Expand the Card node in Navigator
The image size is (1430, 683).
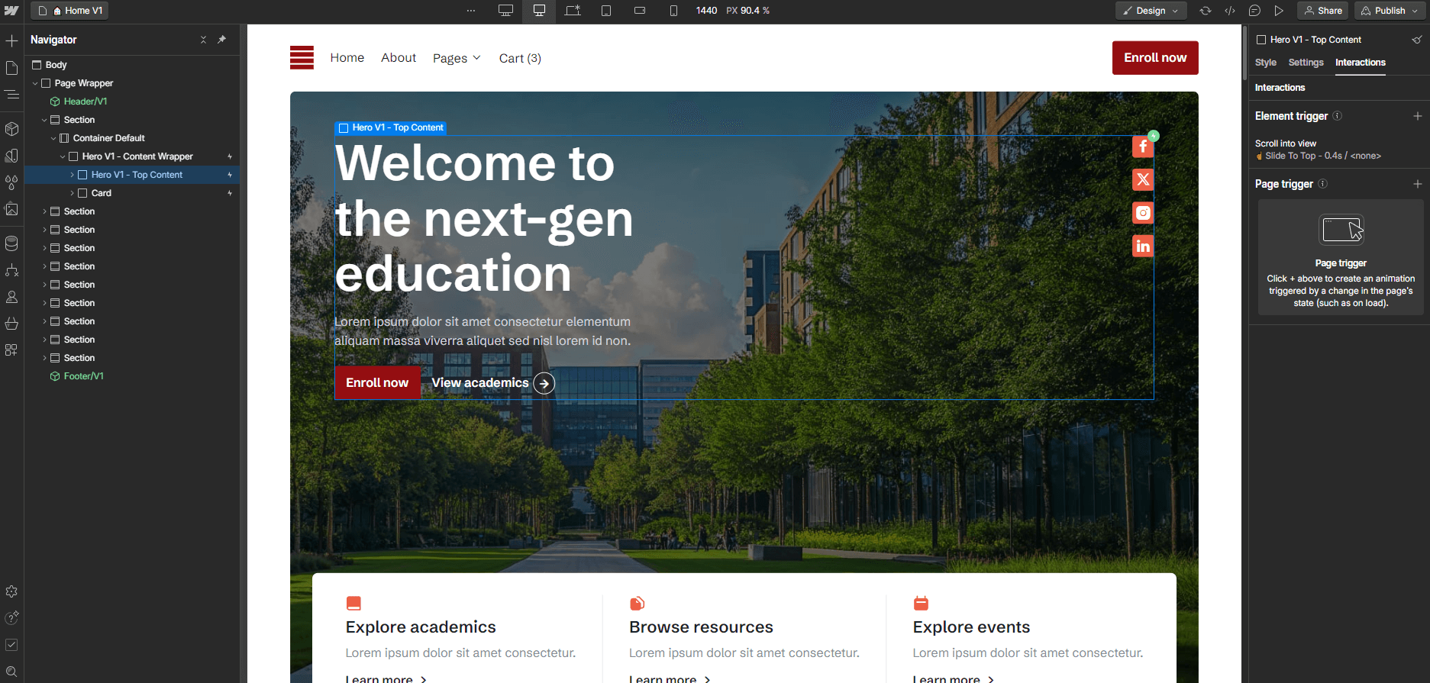(72, 193)
